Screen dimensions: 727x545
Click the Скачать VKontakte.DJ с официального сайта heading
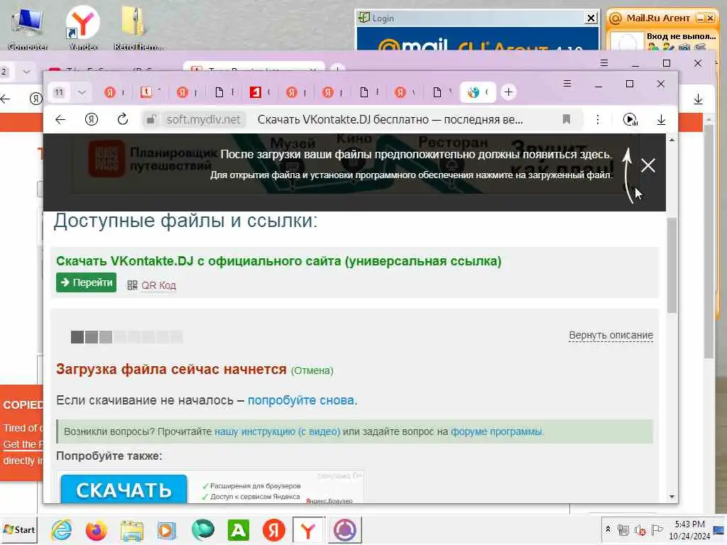click(x=278, y=261)
